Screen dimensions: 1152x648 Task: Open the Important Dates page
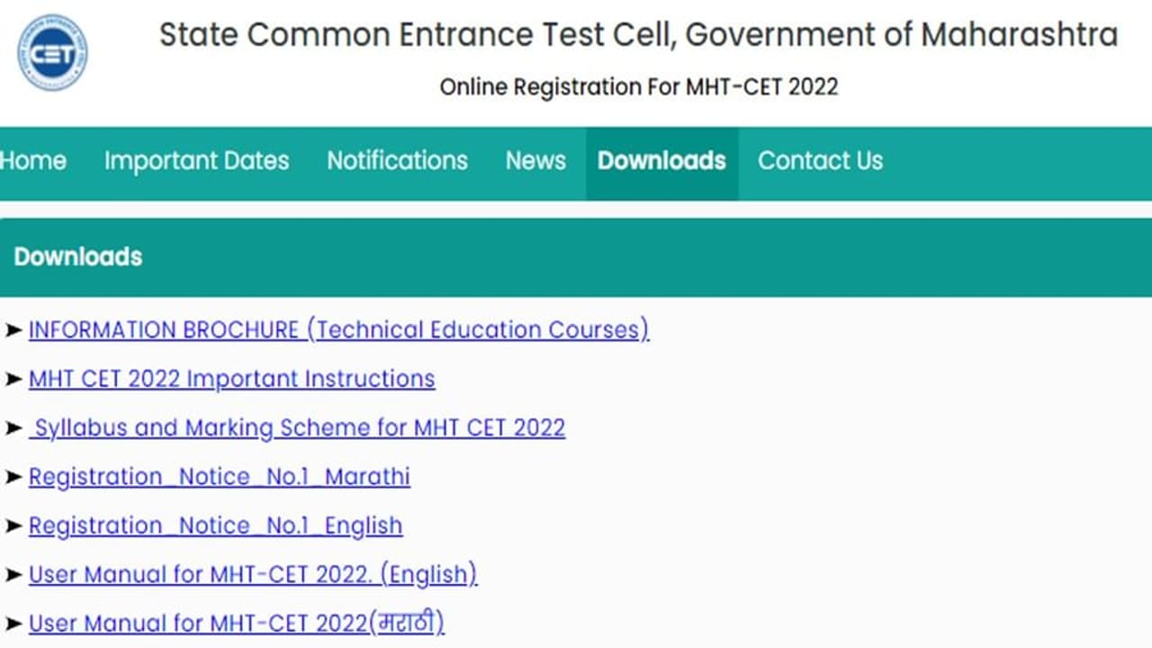tap(196, 161)
